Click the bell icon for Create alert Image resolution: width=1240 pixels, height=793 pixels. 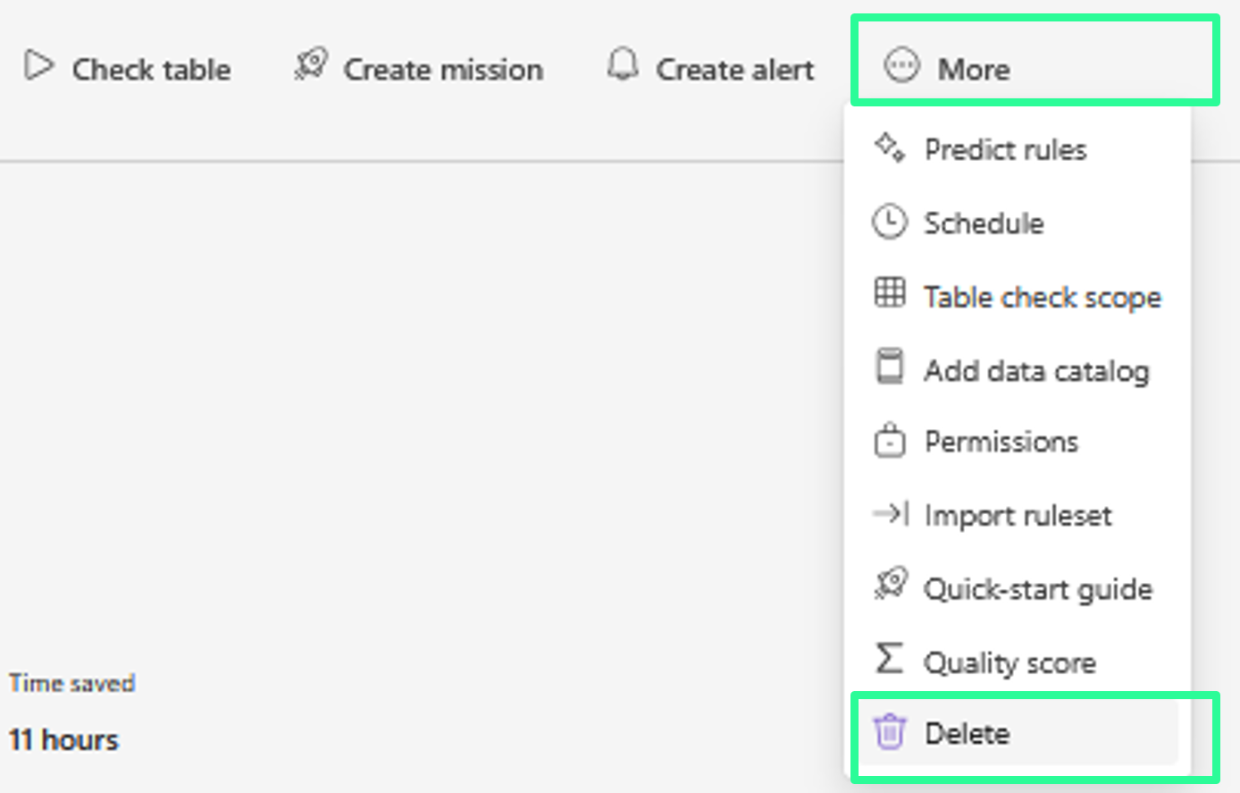(x=623, y=65)
